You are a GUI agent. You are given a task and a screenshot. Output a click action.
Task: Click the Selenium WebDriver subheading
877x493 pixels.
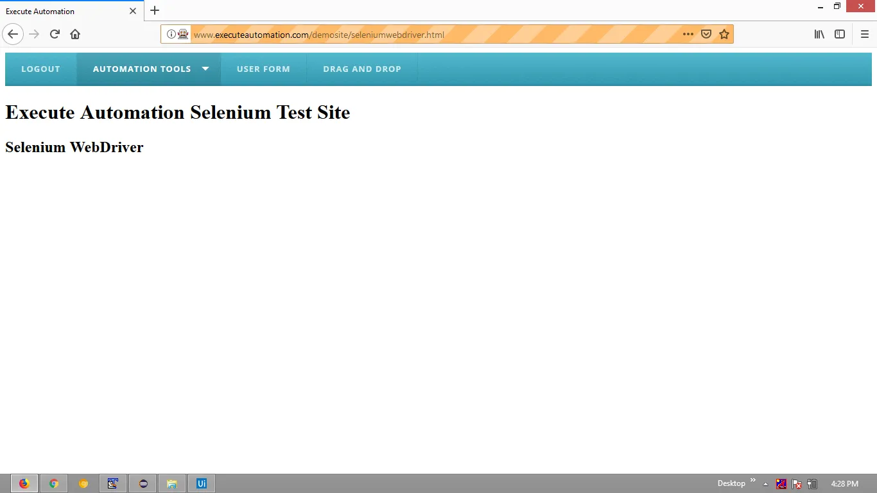tap(74, 147)
